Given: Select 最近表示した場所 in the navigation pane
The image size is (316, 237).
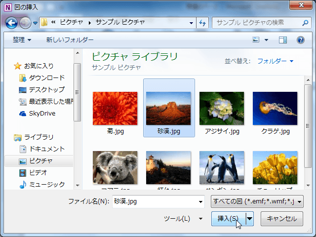Looking at the screenshot, I should coord(51,102).
